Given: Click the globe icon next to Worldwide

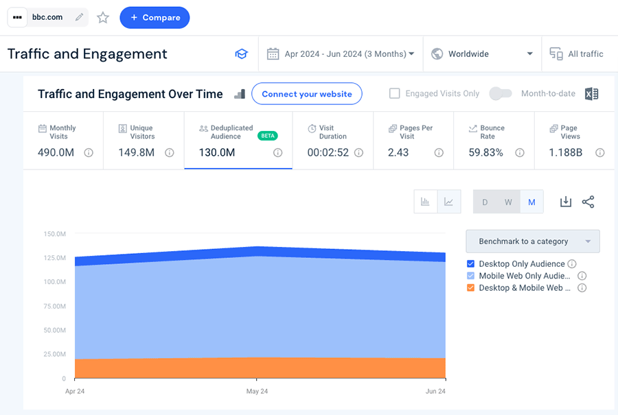Looking at the screenshot, I should coord(437,54).
